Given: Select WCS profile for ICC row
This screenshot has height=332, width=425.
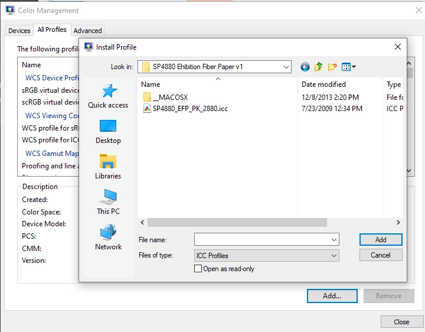Looking at the screenshot, I should click(50, 140).
